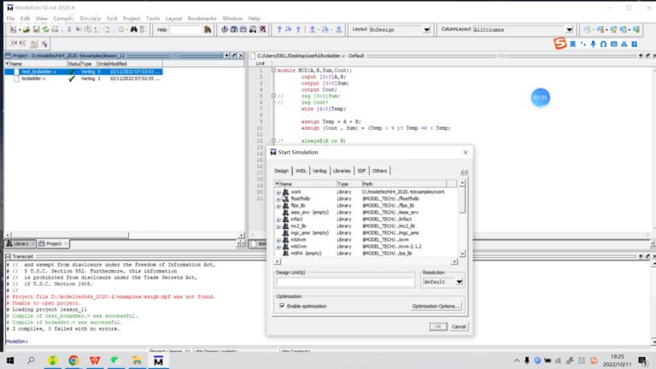The width and height of the screenshot is (656, 369).
Task: Click the green Reload toolbar icon
Action: pos(45,30)
